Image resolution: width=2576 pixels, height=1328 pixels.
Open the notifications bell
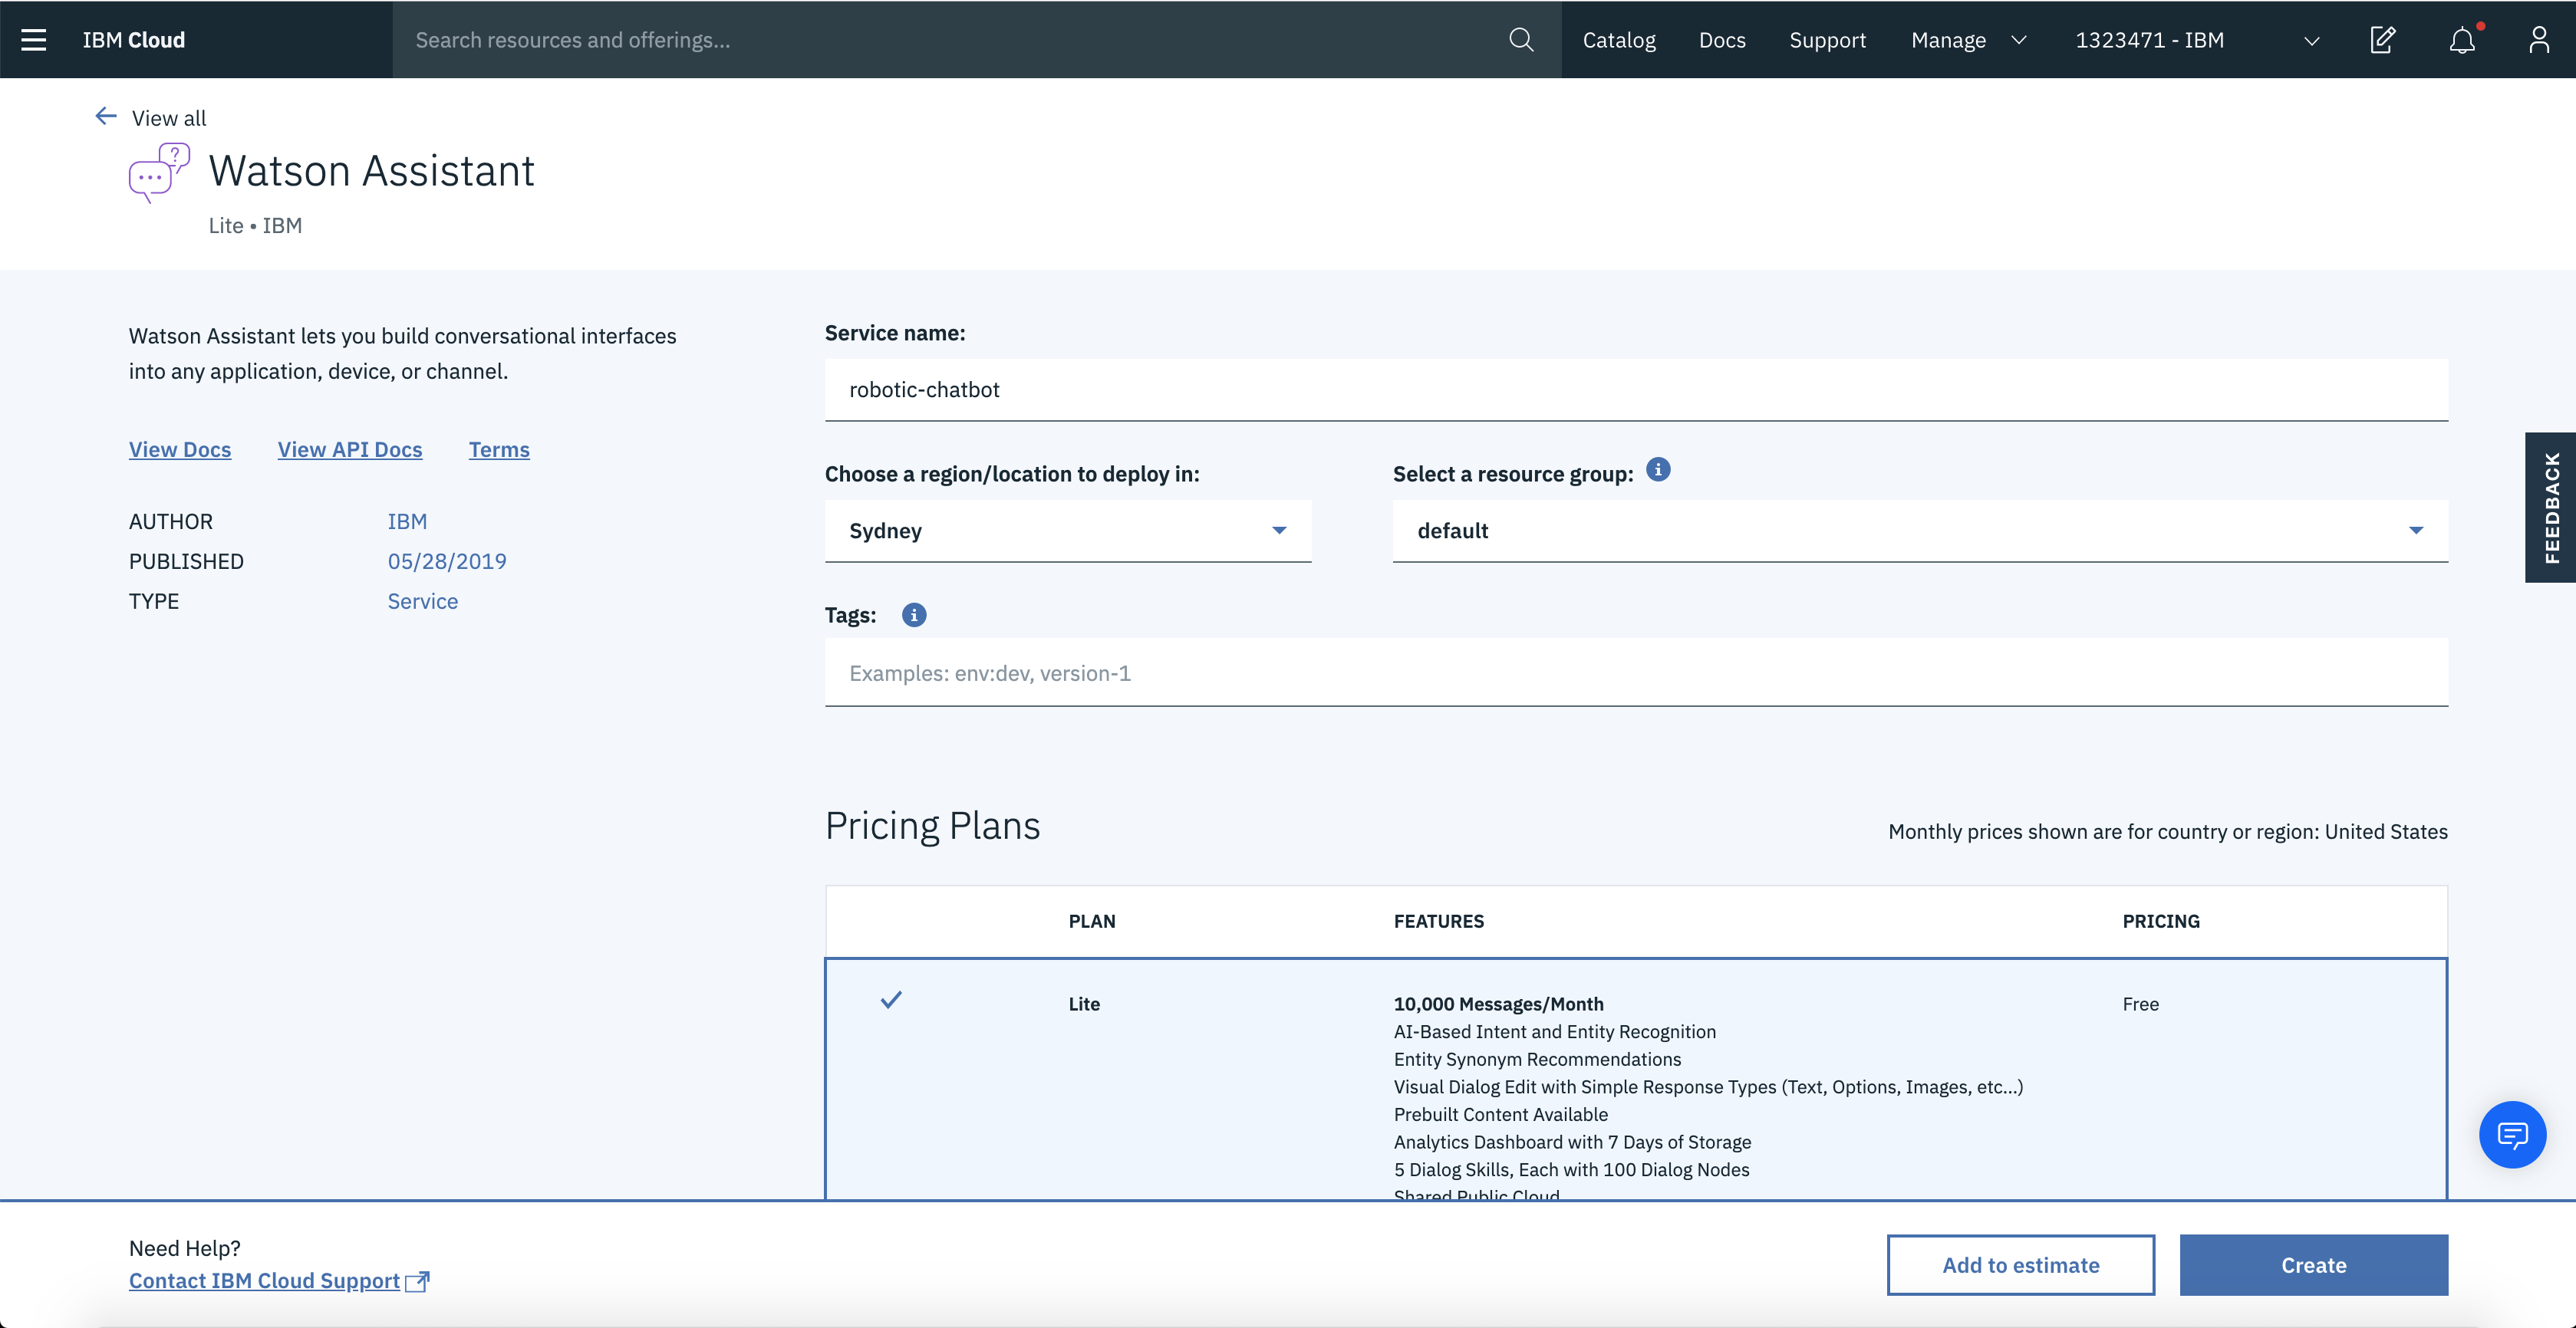(x=2462, y=41)
